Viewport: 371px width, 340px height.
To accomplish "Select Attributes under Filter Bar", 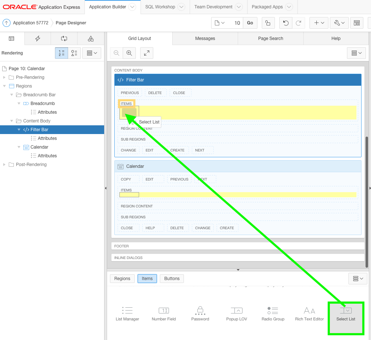I will [47, 138].
